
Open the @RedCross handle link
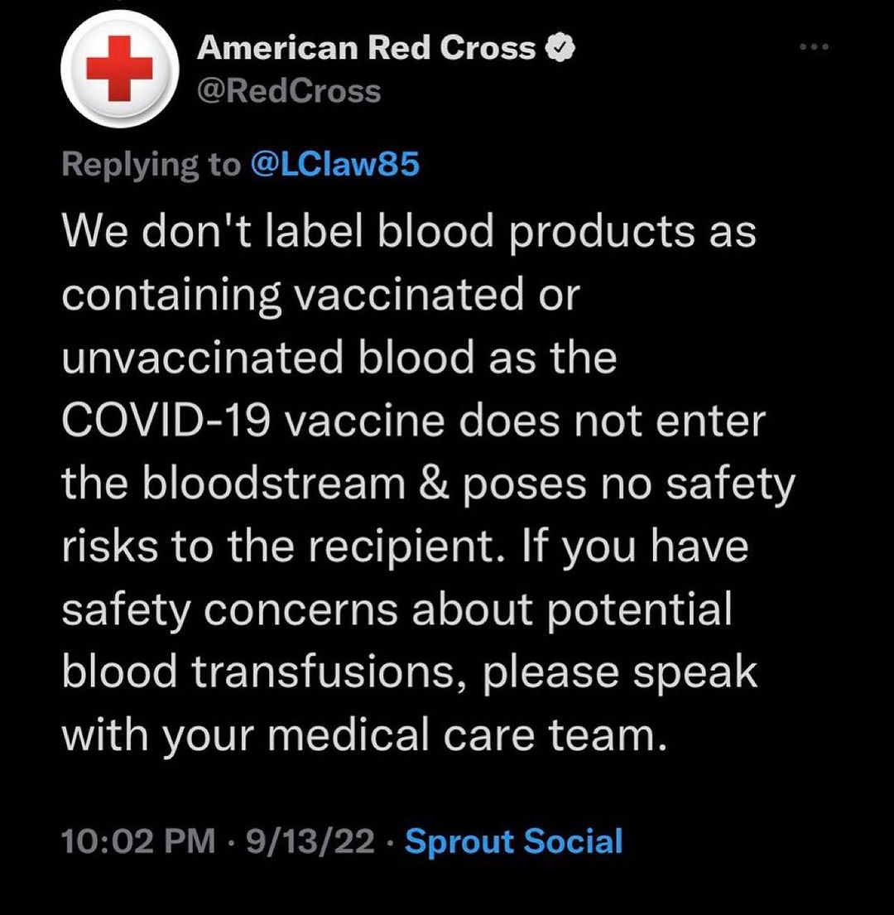click(289, 90)
